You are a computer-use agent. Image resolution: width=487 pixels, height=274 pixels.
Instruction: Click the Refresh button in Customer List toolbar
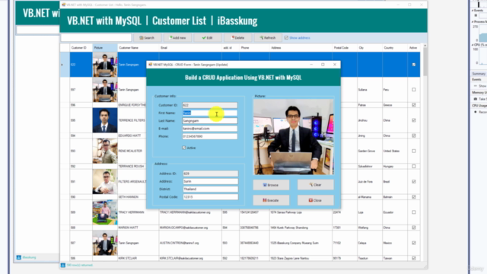coord(268,37)
